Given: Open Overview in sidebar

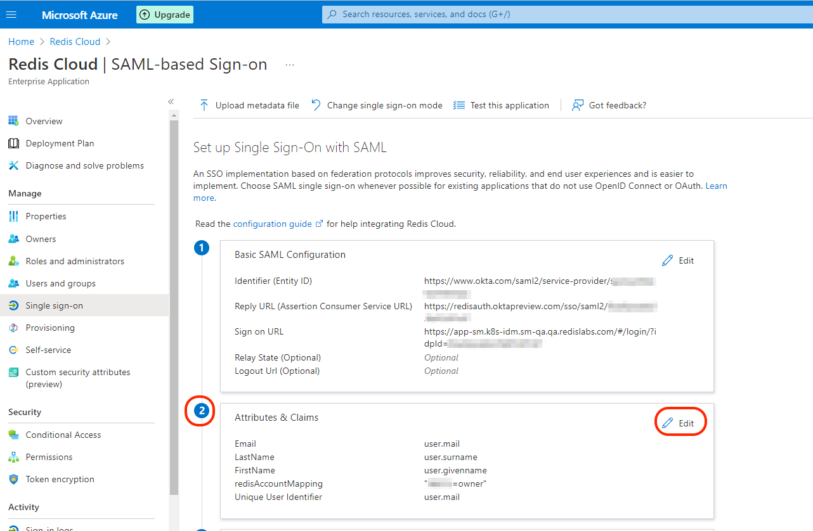Looking at the screenshot, I should point(44,121).
